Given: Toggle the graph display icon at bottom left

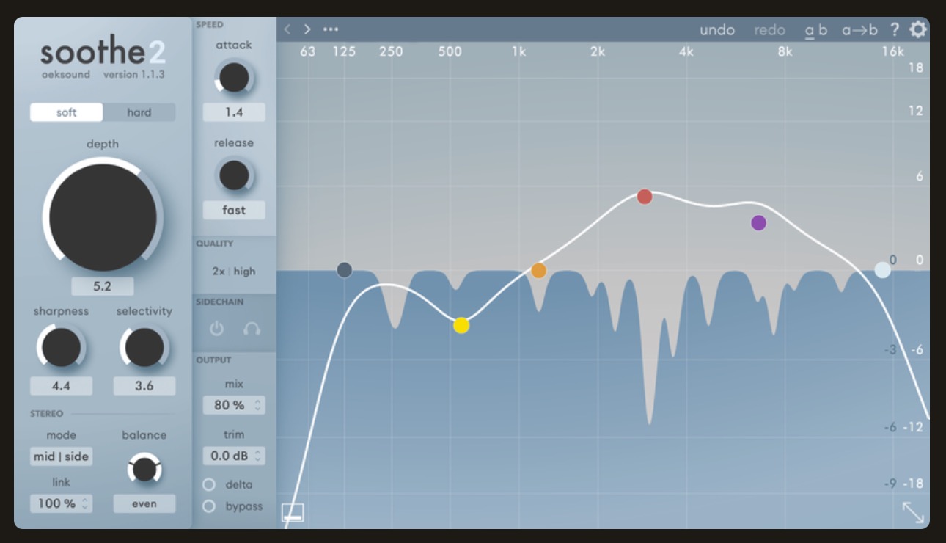Looking at the screenshot, I should tap(293, 512).
